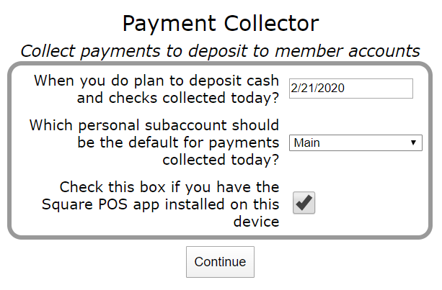The width and height of the screenshot is (442, 290).
Task: Focus the field showing 2/21/2020
Action: click(x=350, y=89)
